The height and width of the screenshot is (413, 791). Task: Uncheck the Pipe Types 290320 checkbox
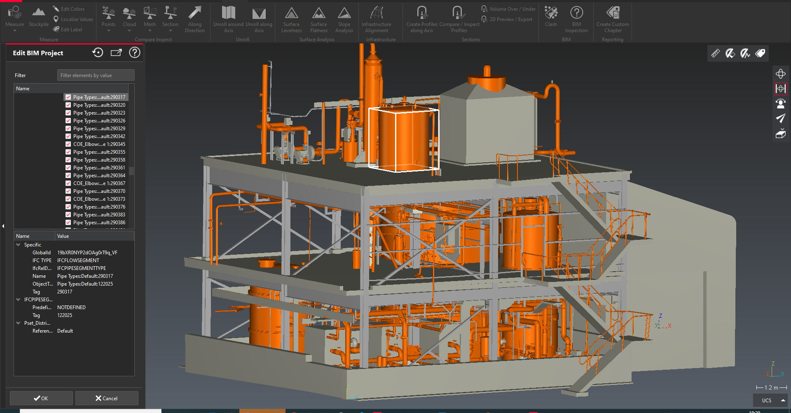tap(68, 105)
